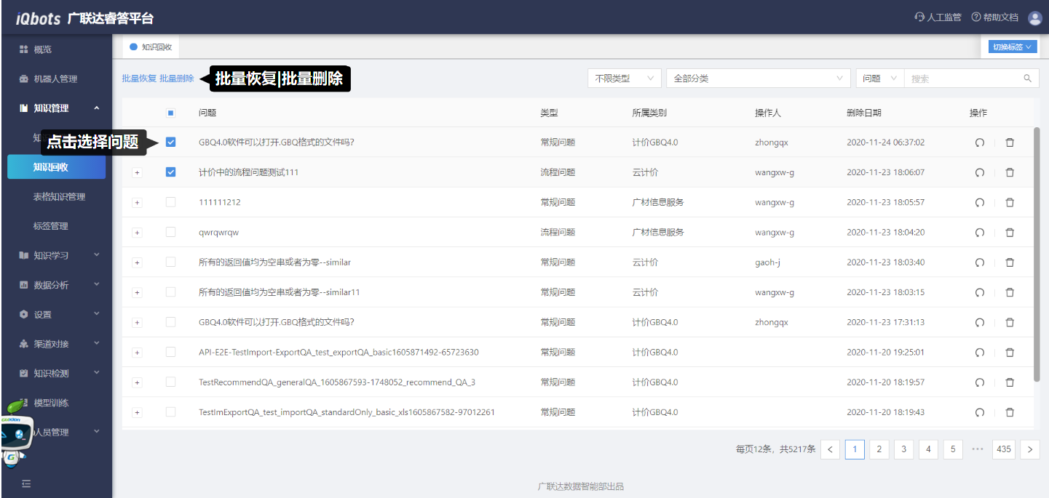1049x498 pixels.
Task: Open the user avatar icon
Action: (x=1034, y=18)
